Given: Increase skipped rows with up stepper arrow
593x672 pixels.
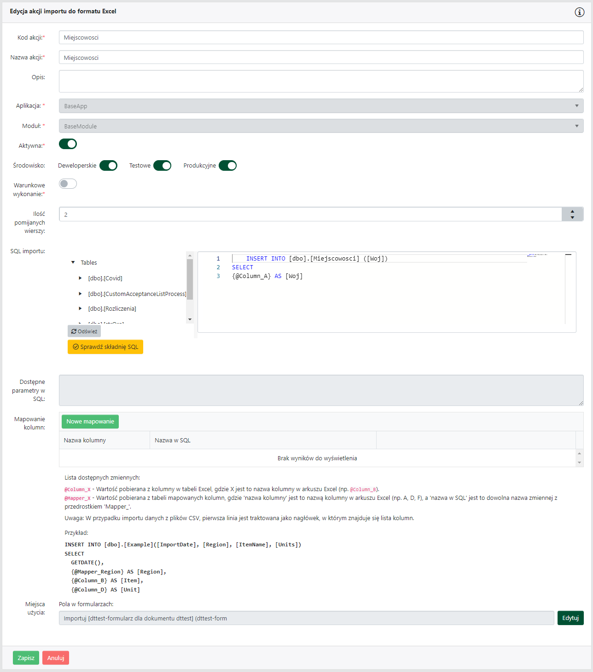Looking at the screenshot, I should coord(572,211).
